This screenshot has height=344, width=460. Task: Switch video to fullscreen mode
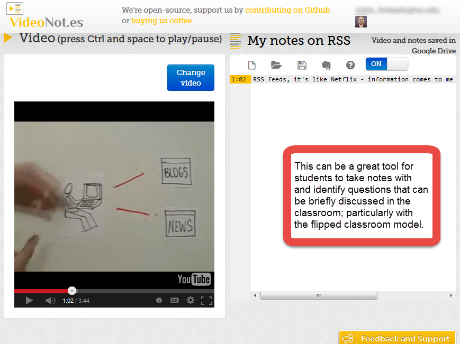[x=206, y=300]
